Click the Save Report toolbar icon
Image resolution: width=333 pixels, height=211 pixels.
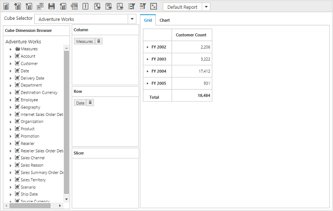click(x=51, y=6)
